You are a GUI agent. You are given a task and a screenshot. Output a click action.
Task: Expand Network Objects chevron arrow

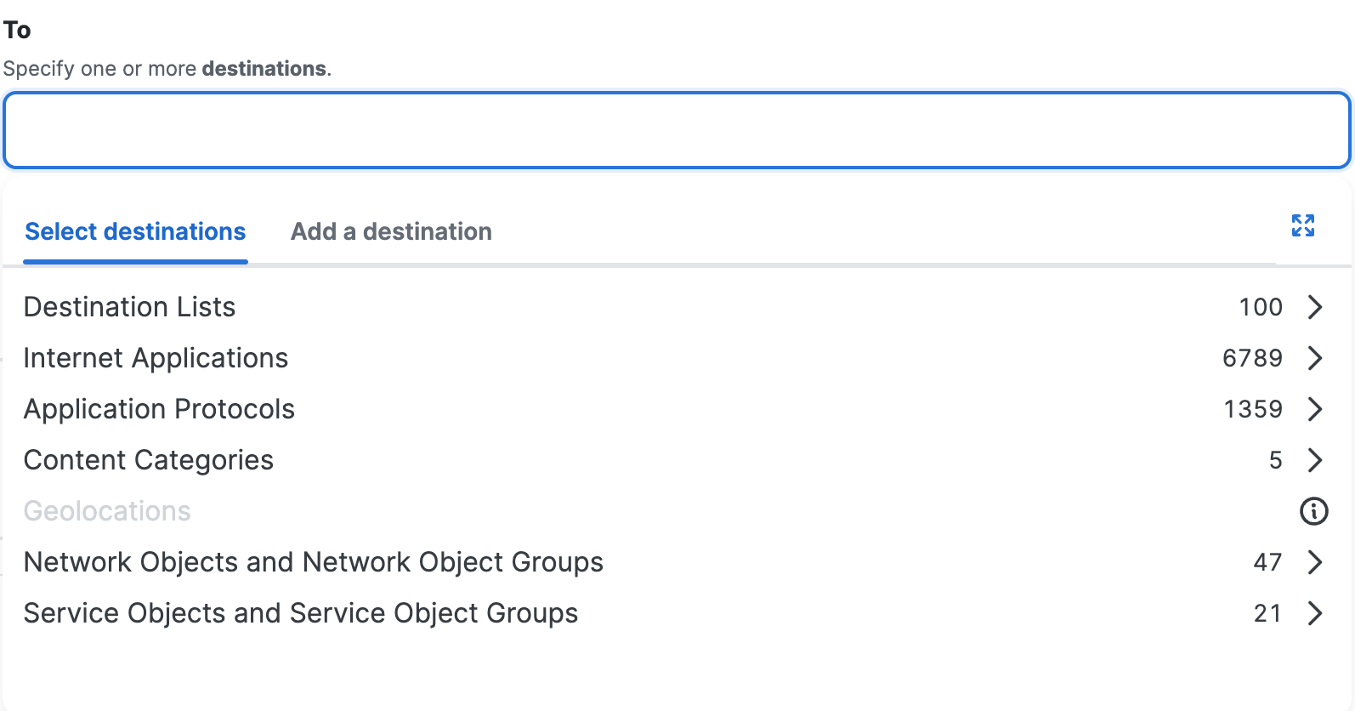(1315, 562)
